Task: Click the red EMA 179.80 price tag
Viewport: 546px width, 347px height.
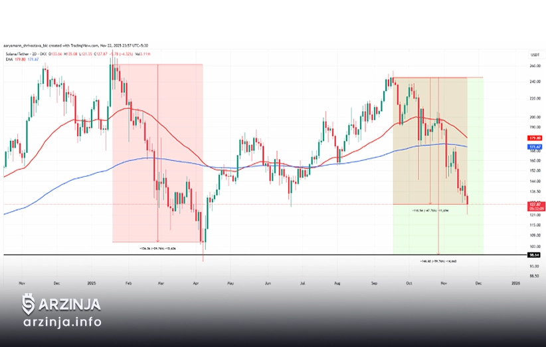Action: (x=533, y=138)
